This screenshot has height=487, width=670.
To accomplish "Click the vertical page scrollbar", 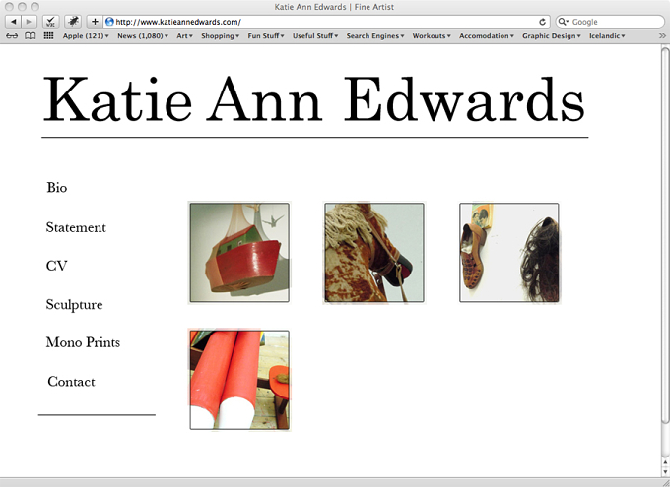I will coord(665,235).
